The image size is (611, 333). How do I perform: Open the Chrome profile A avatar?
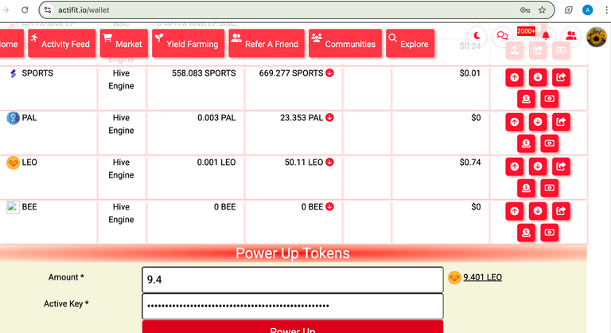(588, 10)
